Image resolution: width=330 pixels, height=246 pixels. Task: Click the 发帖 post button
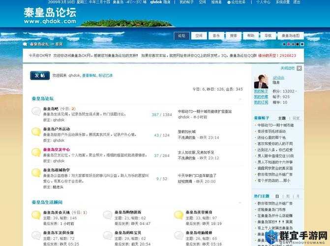click(x=40, y=75)
